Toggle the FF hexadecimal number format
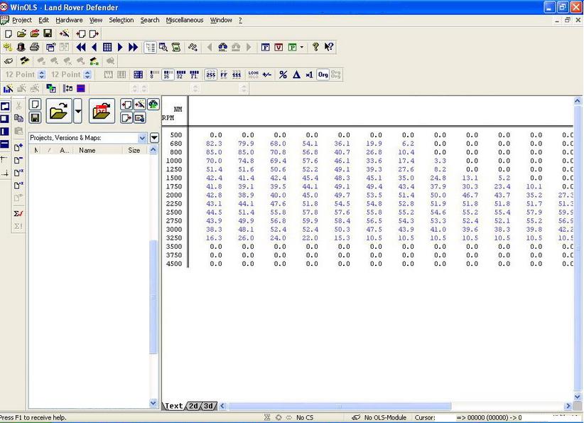 click(224, 75)
